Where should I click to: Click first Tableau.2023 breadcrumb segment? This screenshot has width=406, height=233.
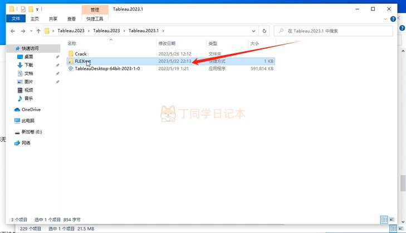coord(71,31)
